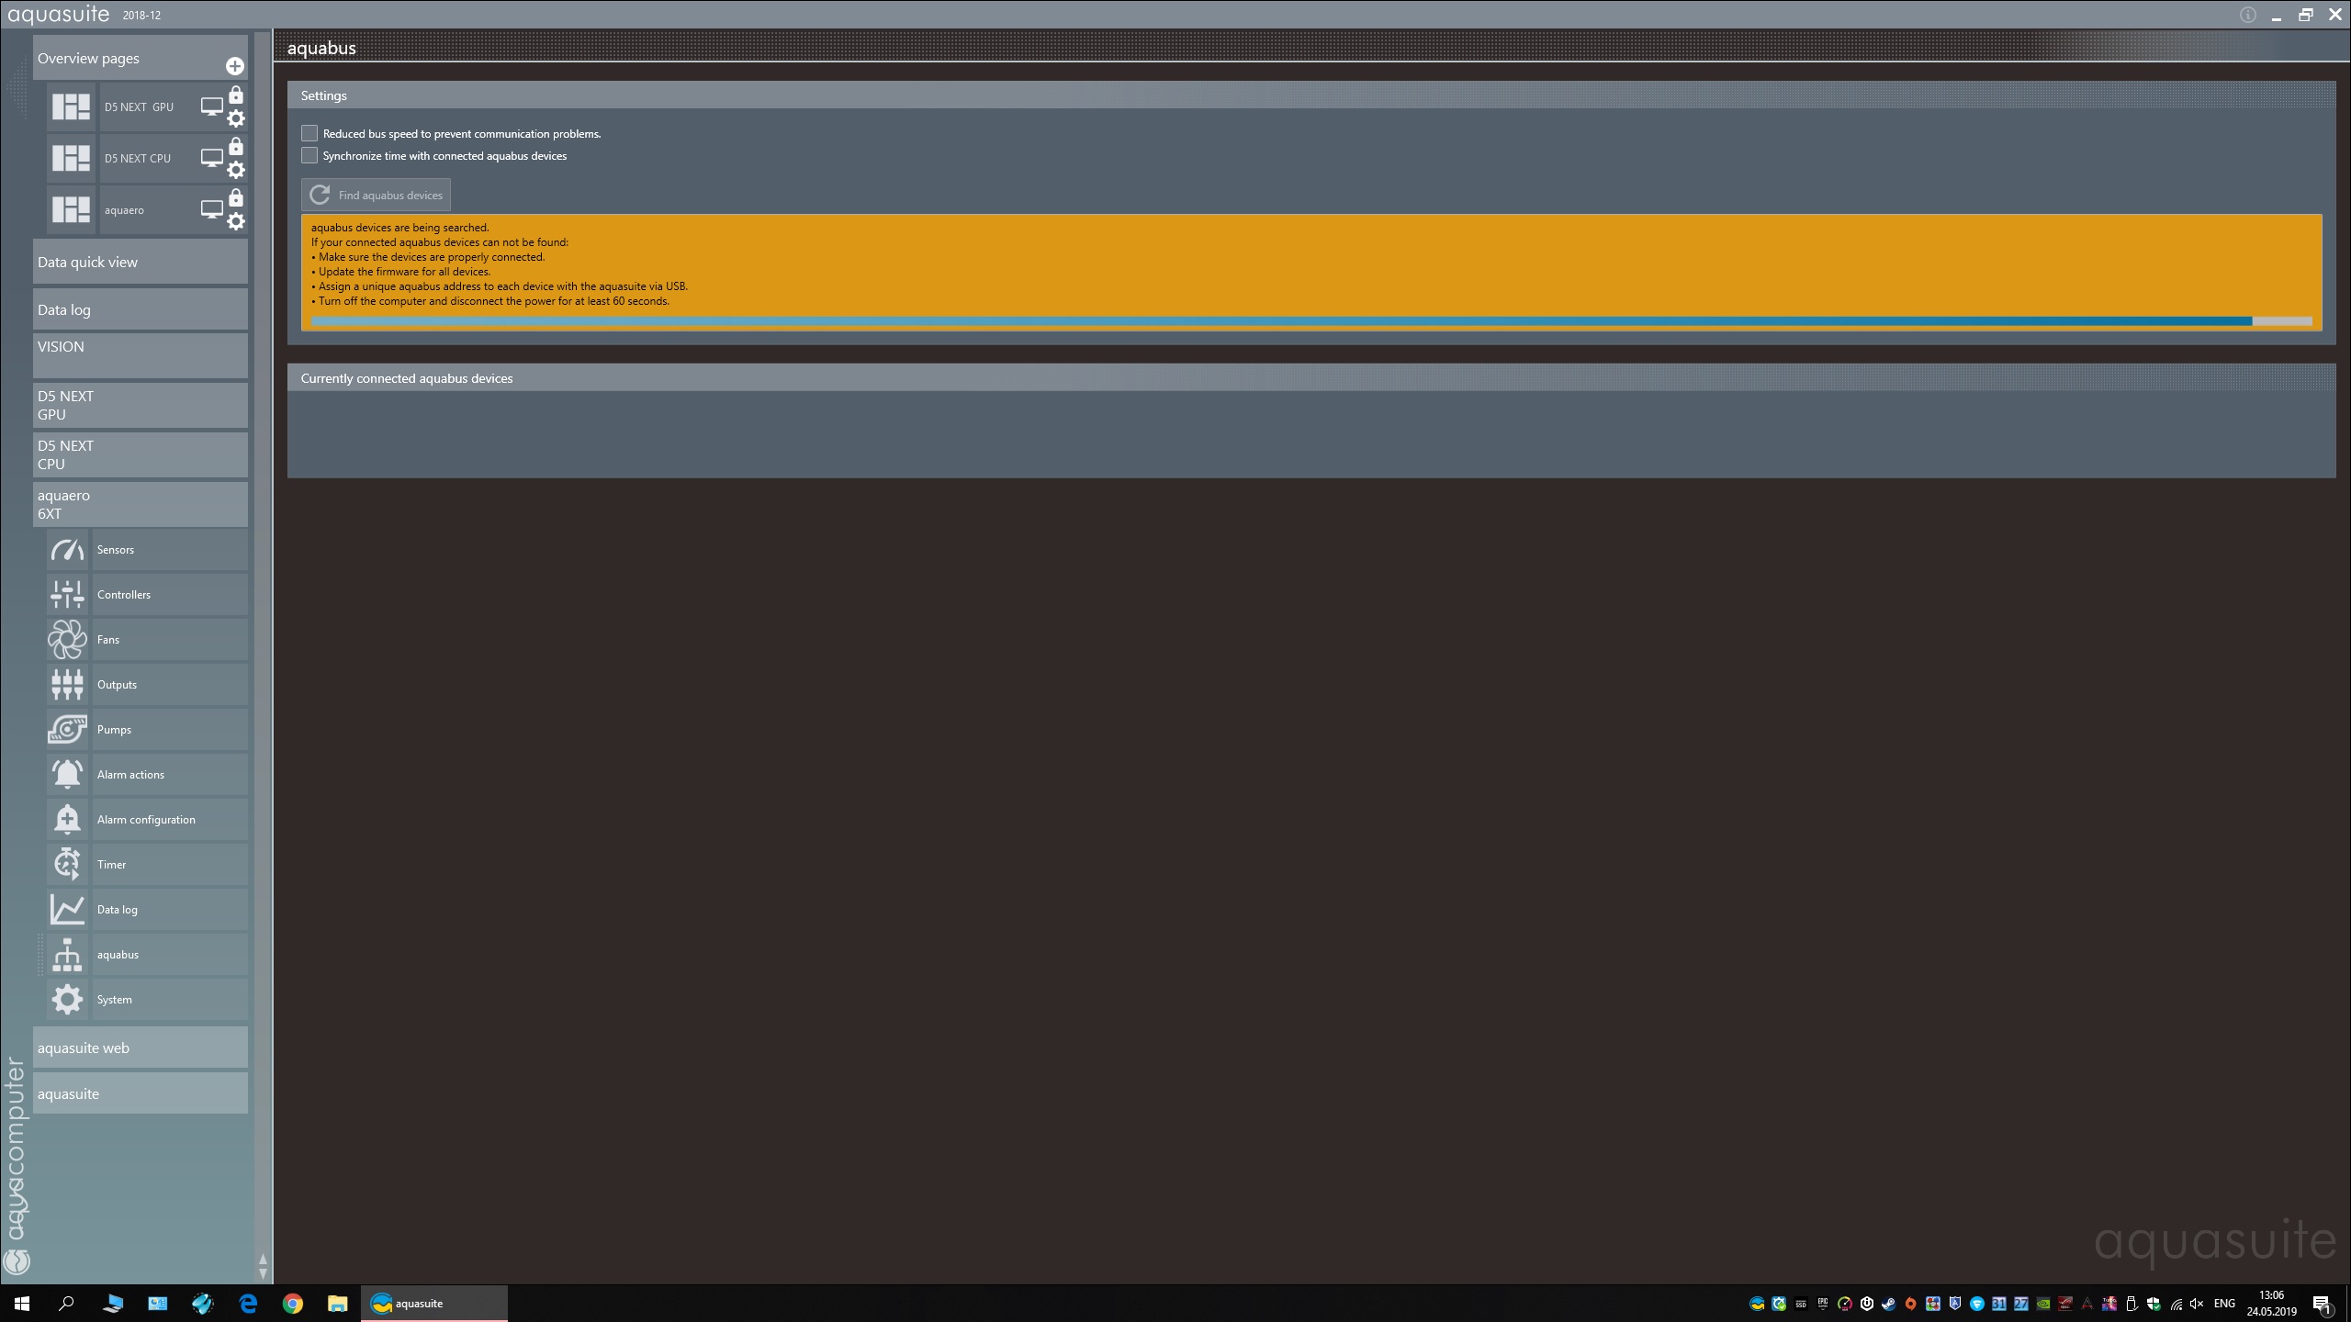Enable synchronize time with aquabus devices
The image size is (2351, 1322).
coord(309,156)
